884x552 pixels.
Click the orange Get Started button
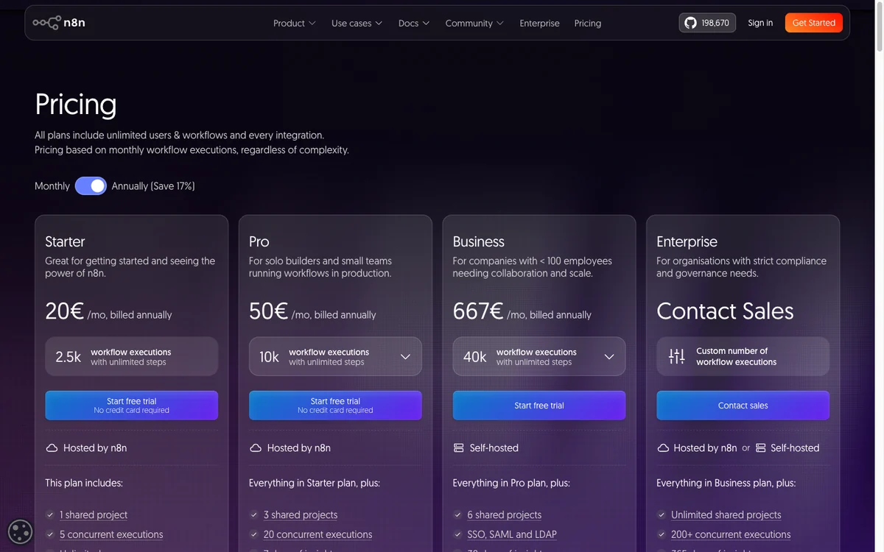[814, 23]
